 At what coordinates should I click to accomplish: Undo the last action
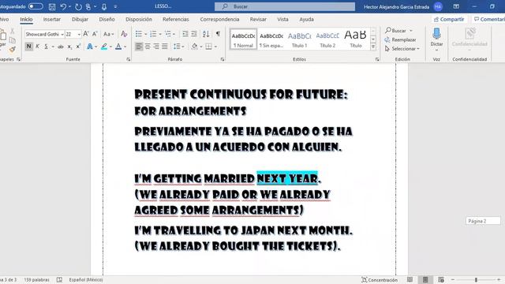[63, 6]
